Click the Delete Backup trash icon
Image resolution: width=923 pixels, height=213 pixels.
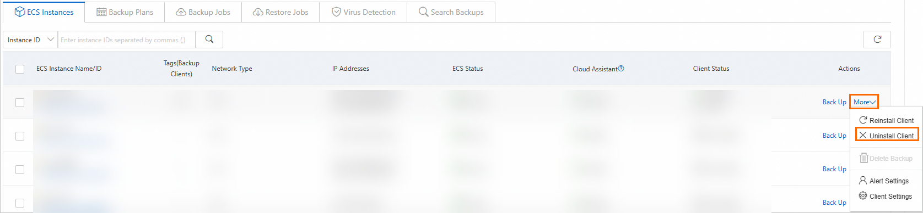pyautogui.click(x=864, y=158)
